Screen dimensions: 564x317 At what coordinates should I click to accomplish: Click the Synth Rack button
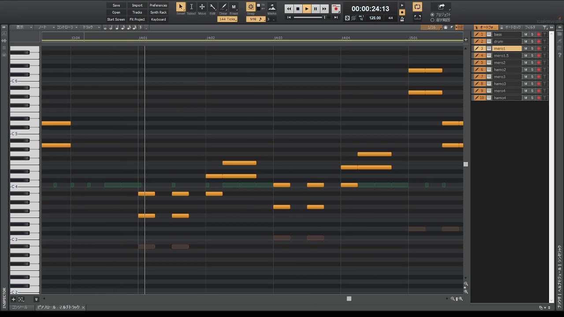158,12
